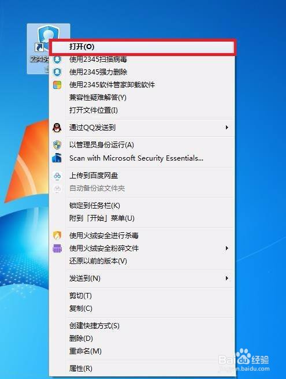286x379 pixels.
Task: Choose 使用2345软件管家卸载软件
Action: pyautogui.click(x=143, y=85)
